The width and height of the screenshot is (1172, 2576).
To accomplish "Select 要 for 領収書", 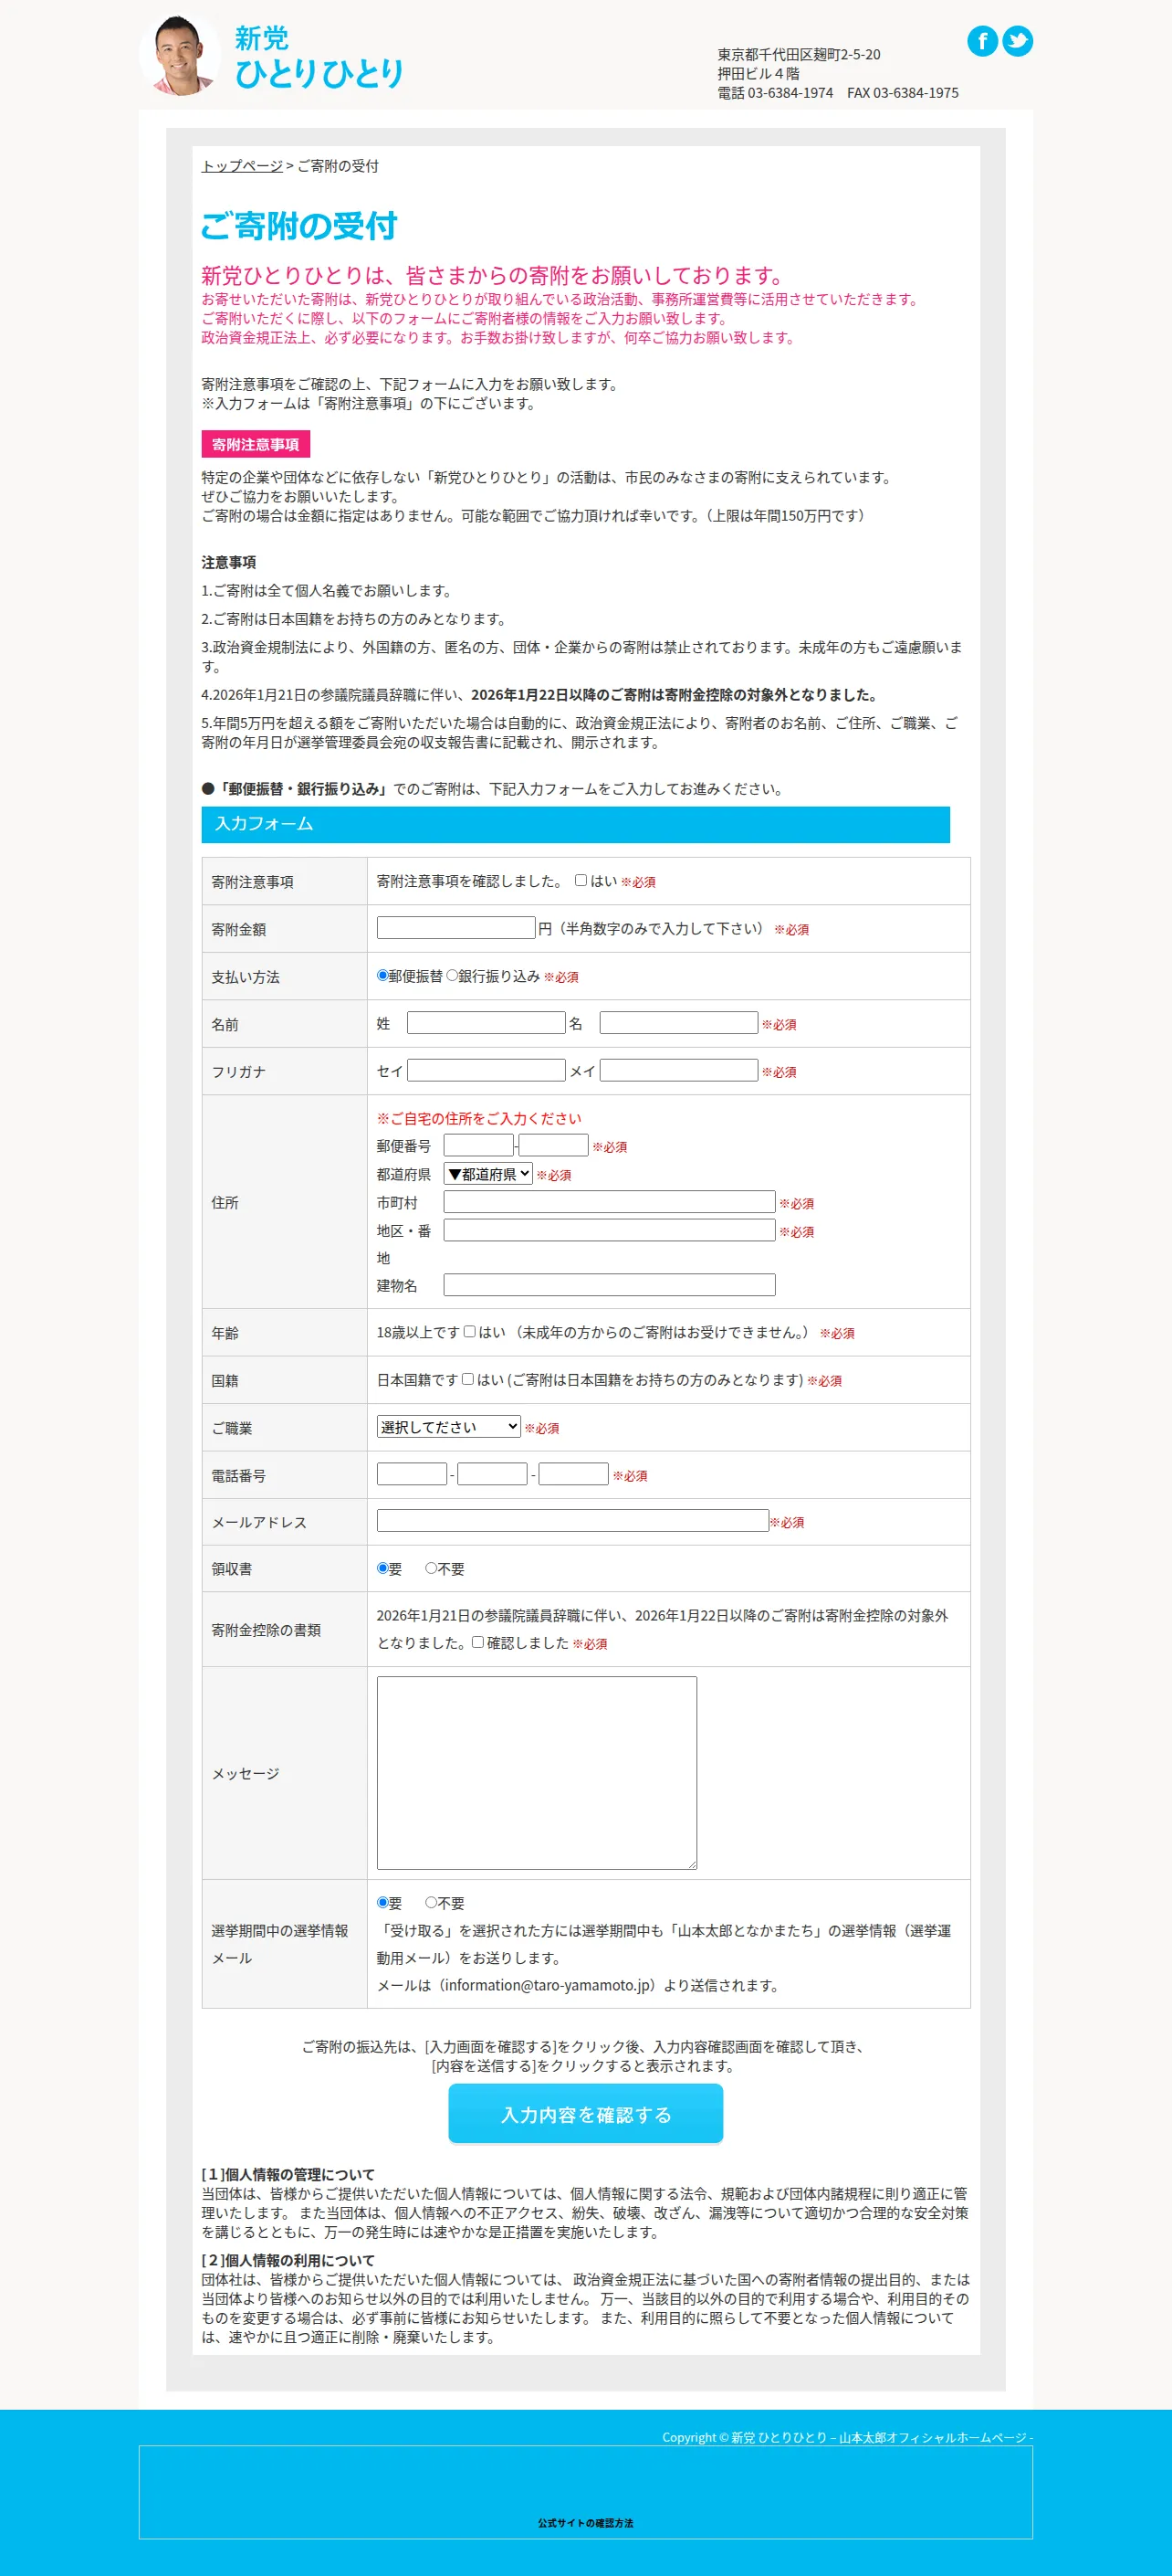I will [382, 1568].
